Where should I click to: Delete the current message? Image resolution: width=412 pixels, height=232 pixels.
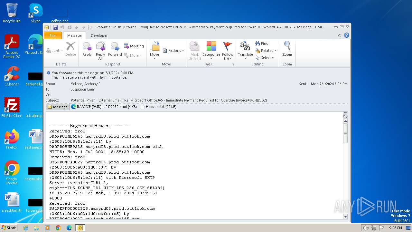click(x=70, y=50)
